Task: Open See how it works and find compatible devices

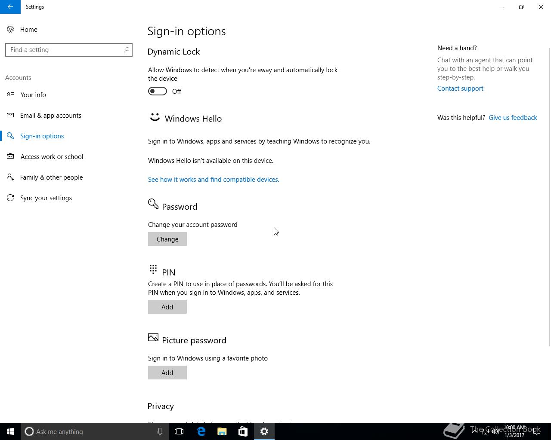Action: 214,180
